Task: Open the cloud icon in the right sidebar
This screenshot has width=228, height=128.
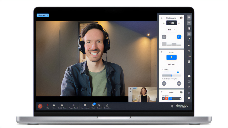Action: [x=189, y=76]
